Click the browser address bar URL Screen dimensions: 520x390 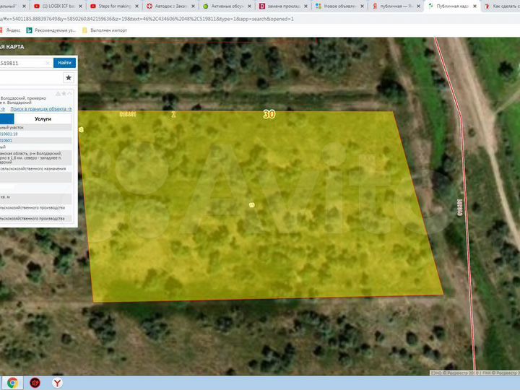(144, 18)
